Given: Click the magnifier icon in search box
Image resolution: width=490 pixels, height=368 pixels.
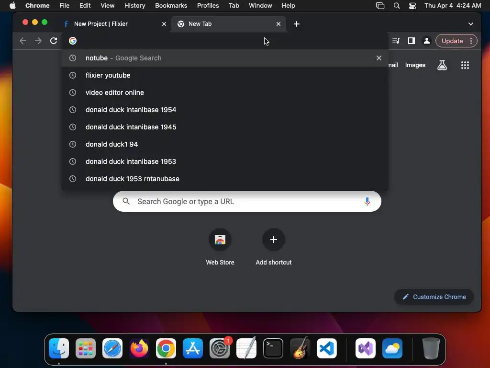Looking at the screenshot, I should 126,201.
